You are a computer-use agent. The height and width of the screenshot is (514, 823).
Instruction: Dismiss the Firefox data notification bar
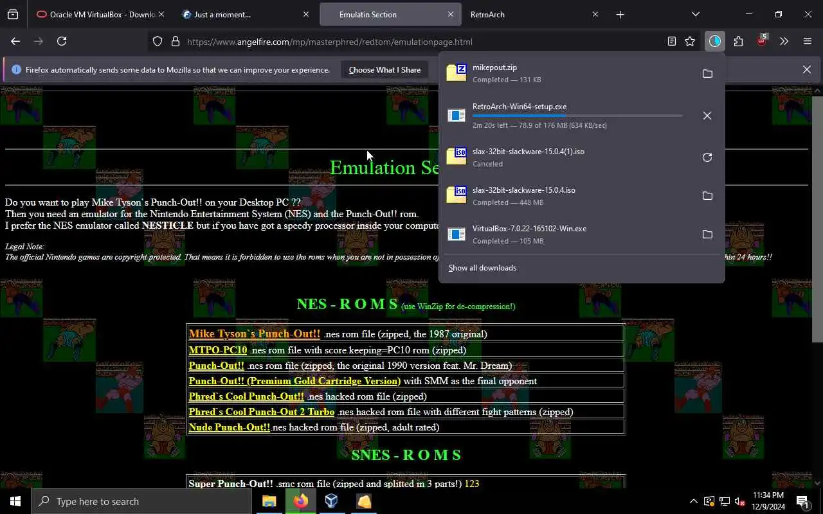point(806,69)
